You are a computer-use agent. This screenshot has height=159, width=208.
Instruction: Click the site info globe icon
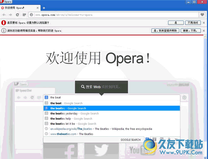[31, 15]
